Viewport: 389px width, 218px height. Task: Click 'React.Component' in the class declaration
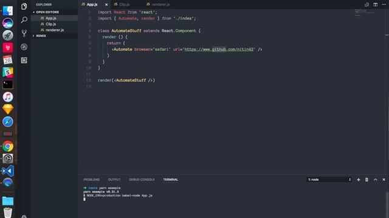click(x=179, y=31)
